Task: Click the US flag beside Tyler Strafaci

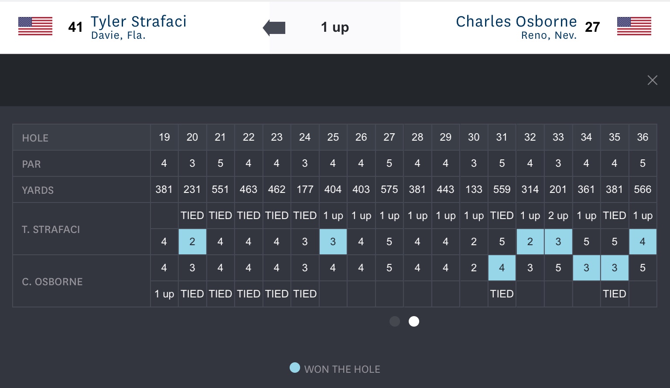Action: pos(35,27)
